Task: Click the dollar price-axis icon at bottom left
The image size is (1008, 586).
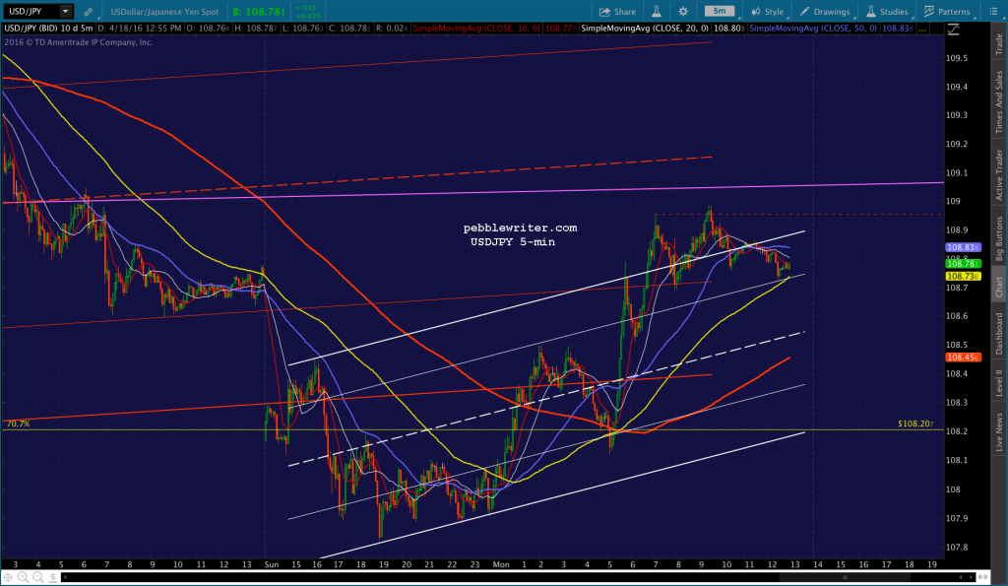Action: pos(53,577)
